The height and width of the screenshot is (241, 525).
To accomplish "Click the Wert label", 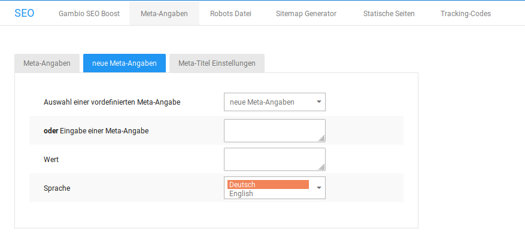I will (51, 160).
